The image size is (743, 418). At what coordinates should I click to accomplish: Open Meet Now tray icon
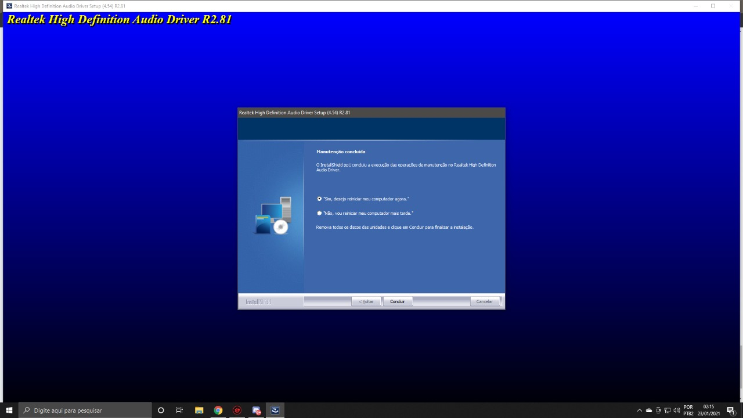[658, 410]
